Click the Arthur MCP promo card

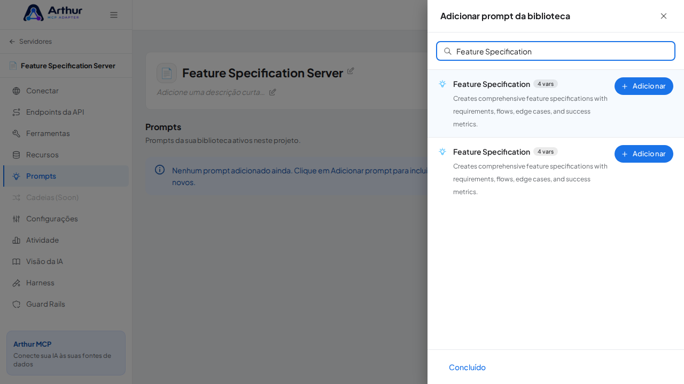pyautogui.click(x=66, y=353)
